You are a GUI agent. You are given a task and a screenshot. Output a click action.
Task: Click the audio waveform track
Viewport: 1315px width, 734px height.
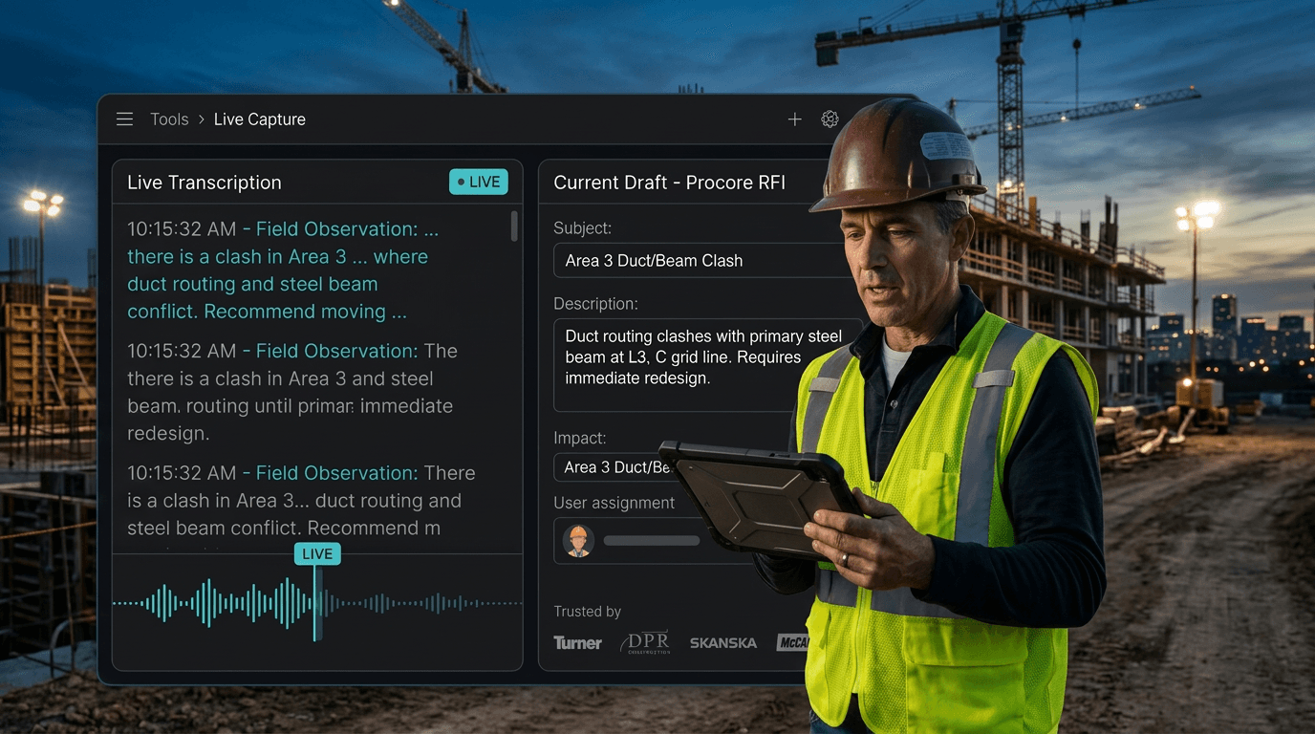317,603
